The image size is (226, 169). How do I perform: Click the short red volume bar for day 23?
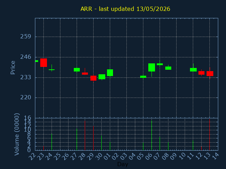(43, 148)
